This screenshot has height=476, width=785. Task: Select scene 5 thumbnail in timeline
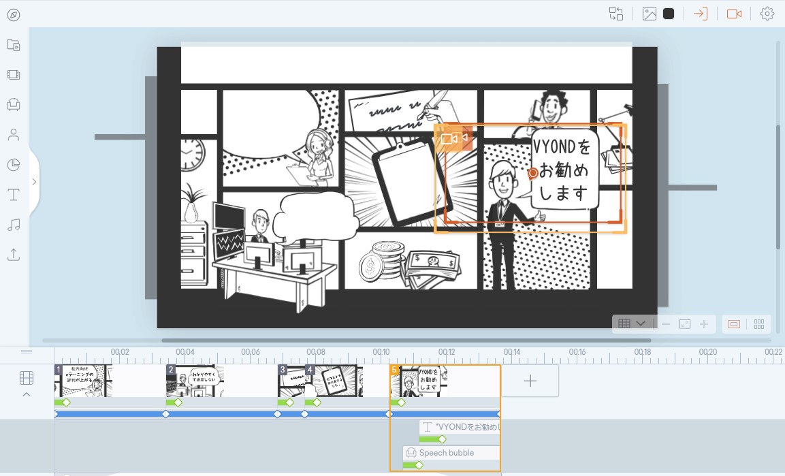[x=419, y=381]
